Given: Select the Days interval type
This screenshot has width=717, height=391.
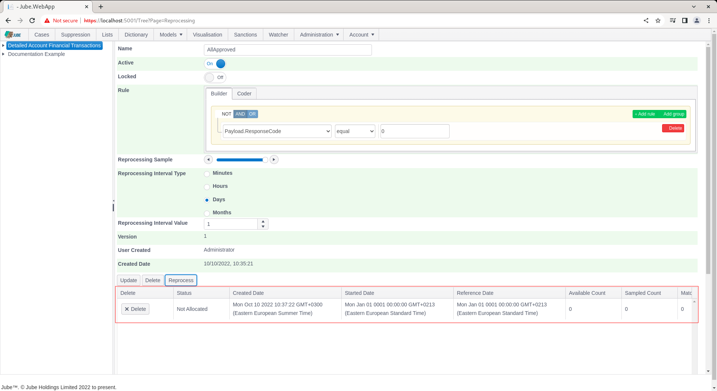Looking at the screenshot, I should pyautogui.click(x=207, y=200).
